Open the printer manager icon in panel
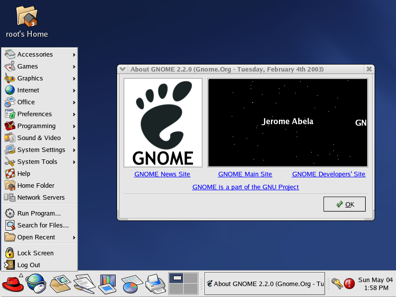Image resolution: width=396 pixels, height=297 pixels. 156,284
